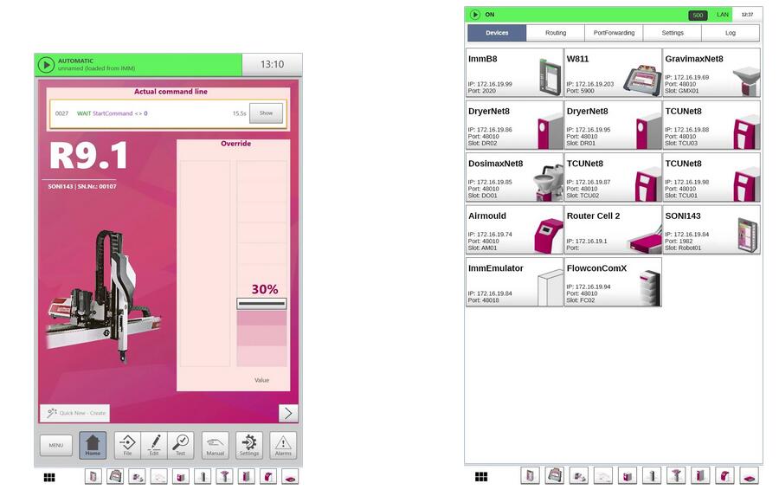
Task: Adjust the Override slider handle at 30%
Action: pos(261,304)
